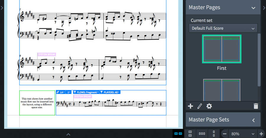Collapse the Master Pages section
Image resolution: width=266 pixels, height=138 pixels.
point(254,8)
